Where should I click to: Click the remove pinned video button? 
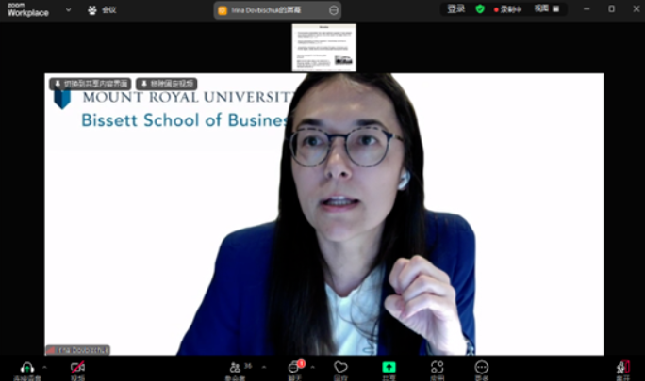[x=167, y=84]
